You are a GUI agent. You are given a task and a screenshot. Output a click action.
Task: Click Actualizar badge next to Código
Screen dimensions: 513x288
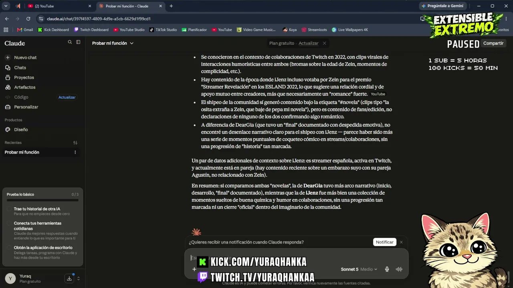coord(67,97)
